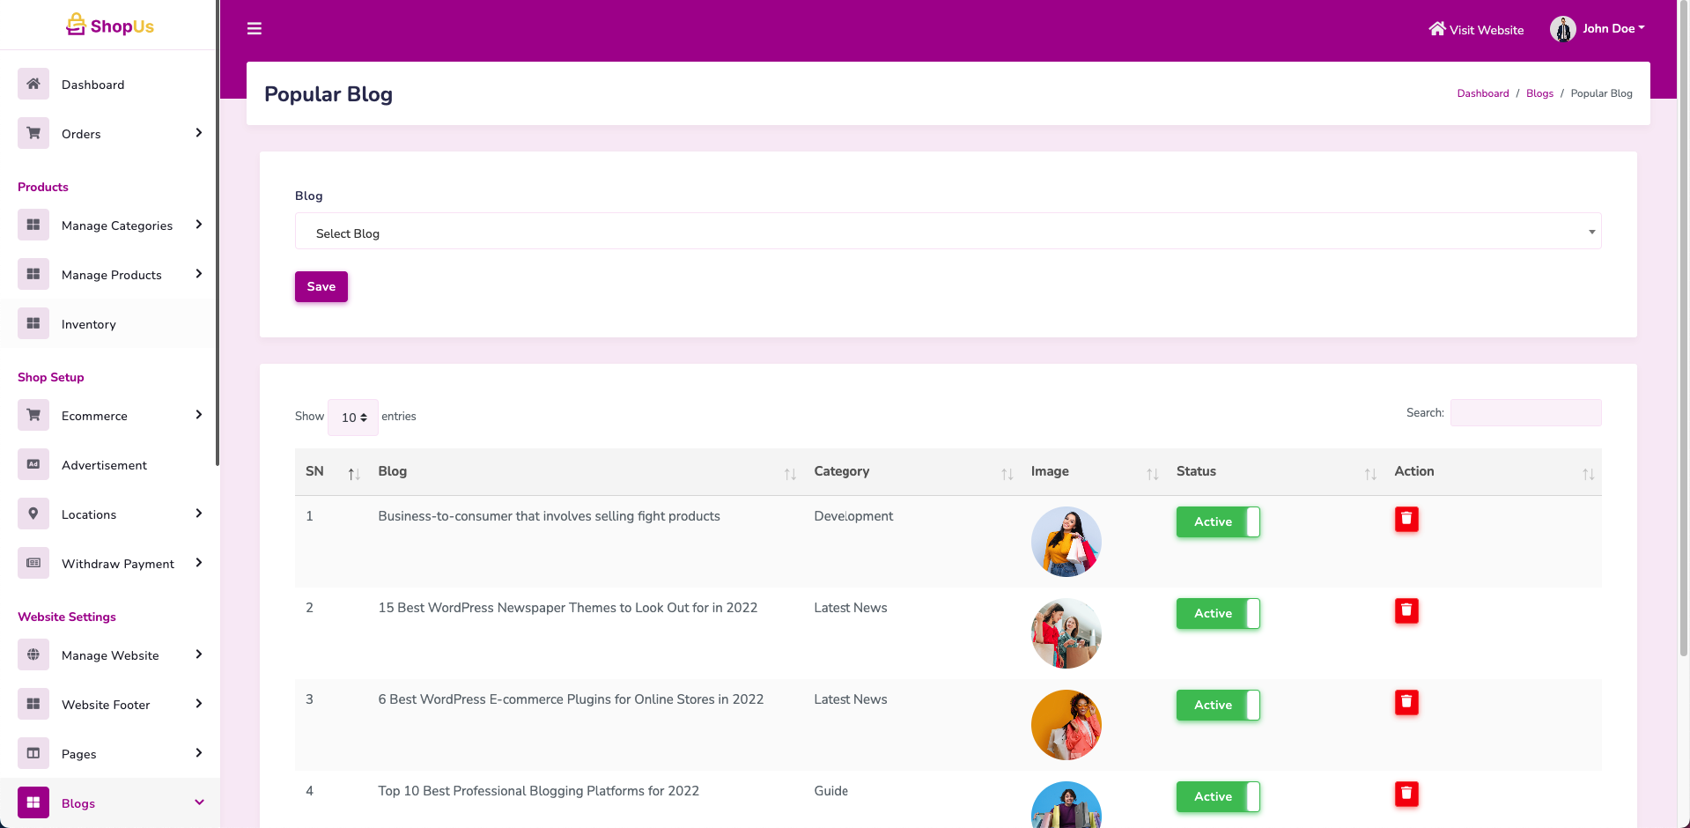The width and height of the screenshot is (1690, 828).
Task: Click the Orders cart icon
Action: pyautogui.click(x=33, y=133)
